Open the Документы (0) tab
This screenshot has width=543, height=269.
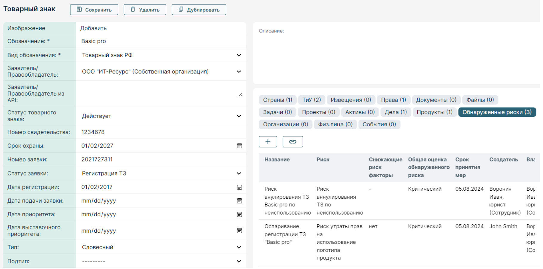[x=436, y=100]
